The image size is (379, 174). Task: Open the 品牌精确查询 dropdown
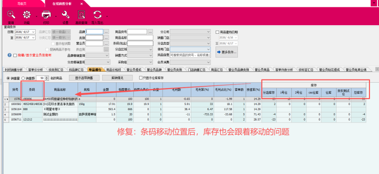pos(107,55)
